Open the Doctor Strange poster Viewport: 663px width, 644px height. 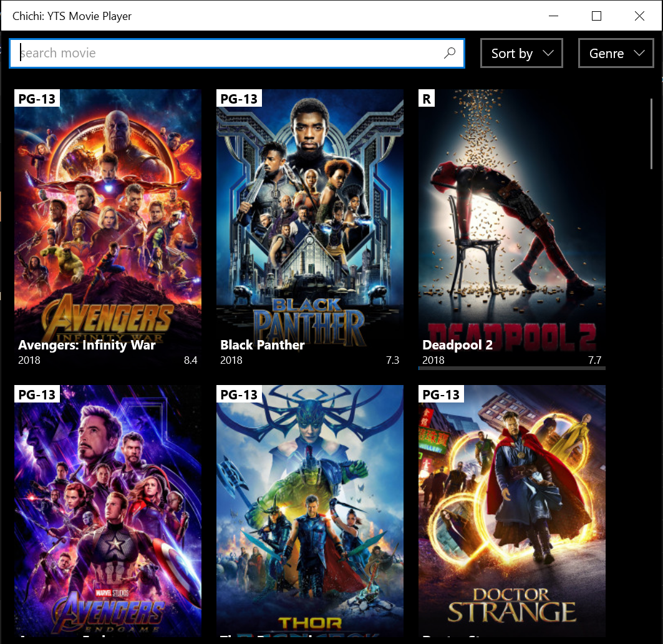(x=512, y=510)
